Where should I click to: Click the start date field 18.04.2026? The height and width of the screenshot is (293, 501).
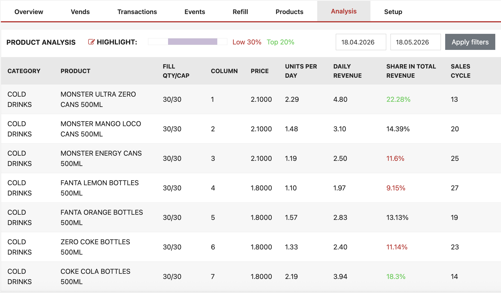tap(361, 42)
